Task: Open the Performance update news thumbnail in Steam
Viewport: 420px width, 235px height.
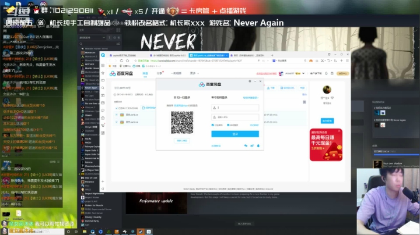Action: click(156, 202)
